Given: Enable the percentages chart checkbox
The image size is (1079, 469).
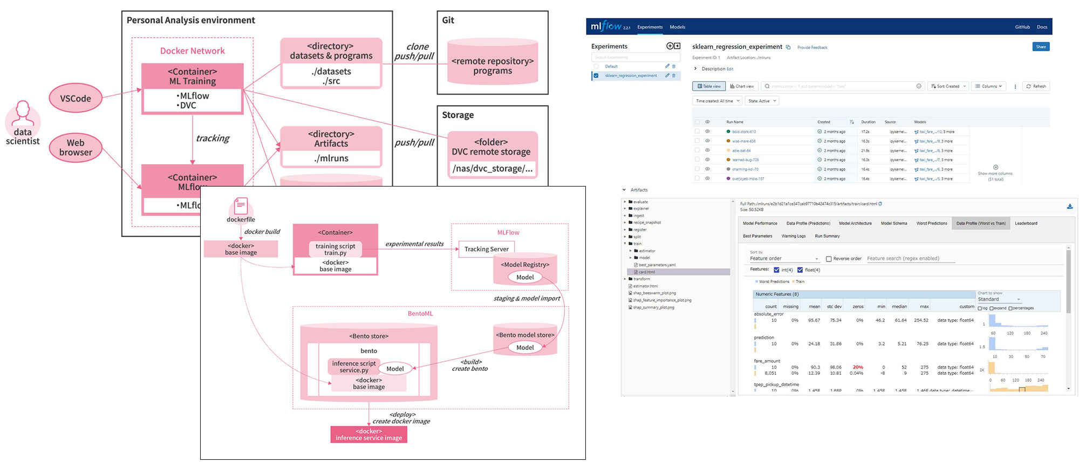Looking at the screenshot, I should click(1010, 308).
